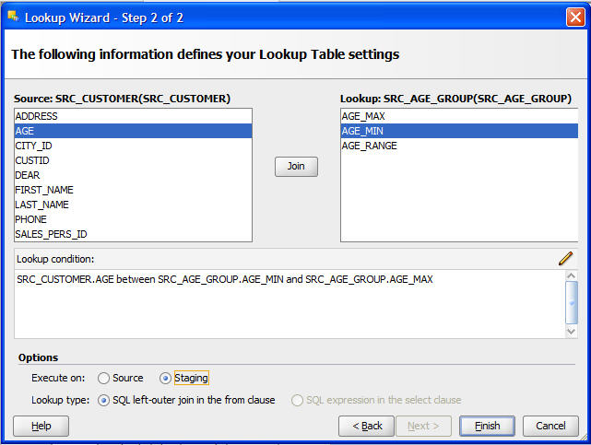The width and height of the screenshot is (591, 445).
Task: Select Source radio button for Execute on
Action: [x=103, y=378]
